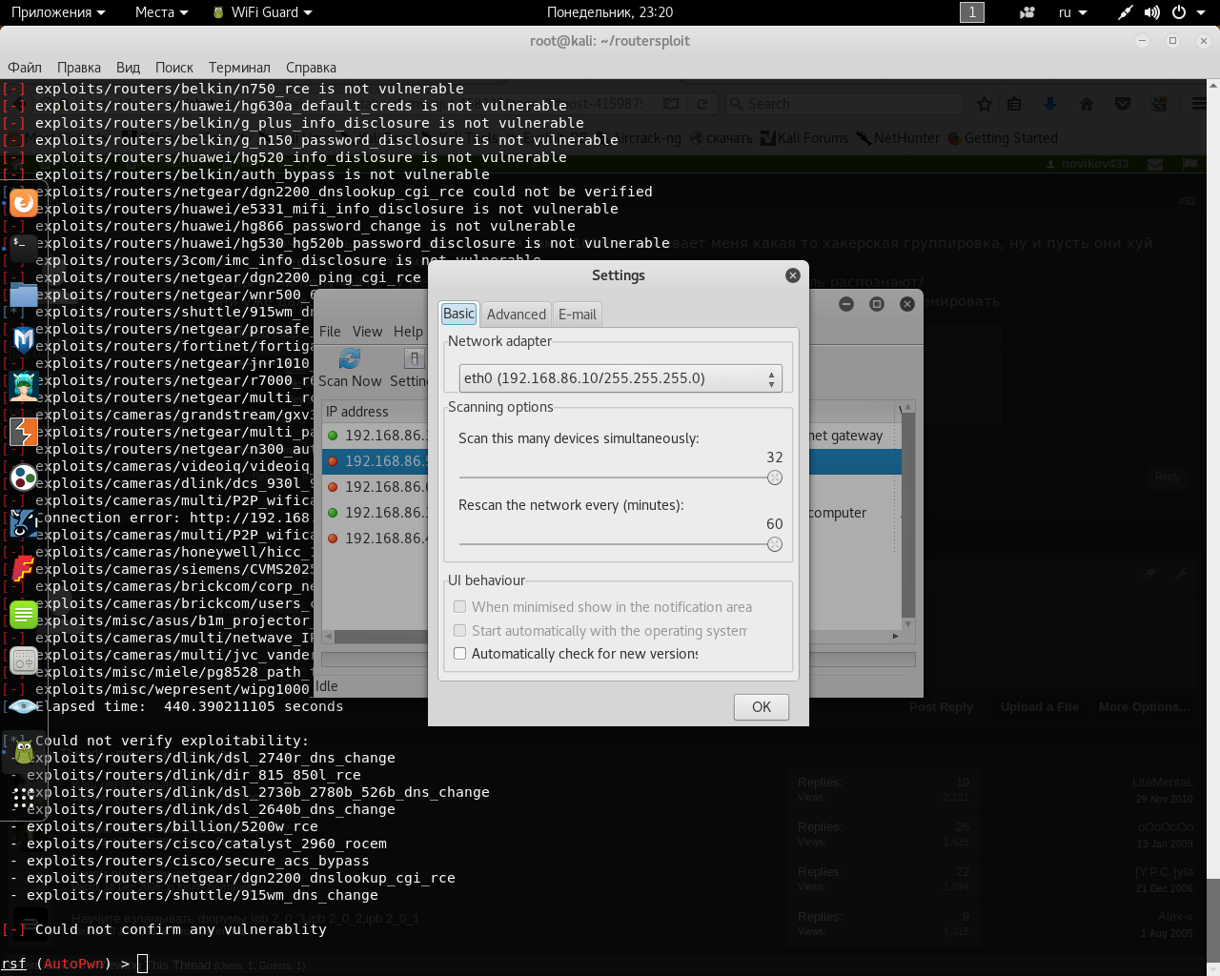
Task: Click the Scan Now refresh icon
Action: [350, 358]
